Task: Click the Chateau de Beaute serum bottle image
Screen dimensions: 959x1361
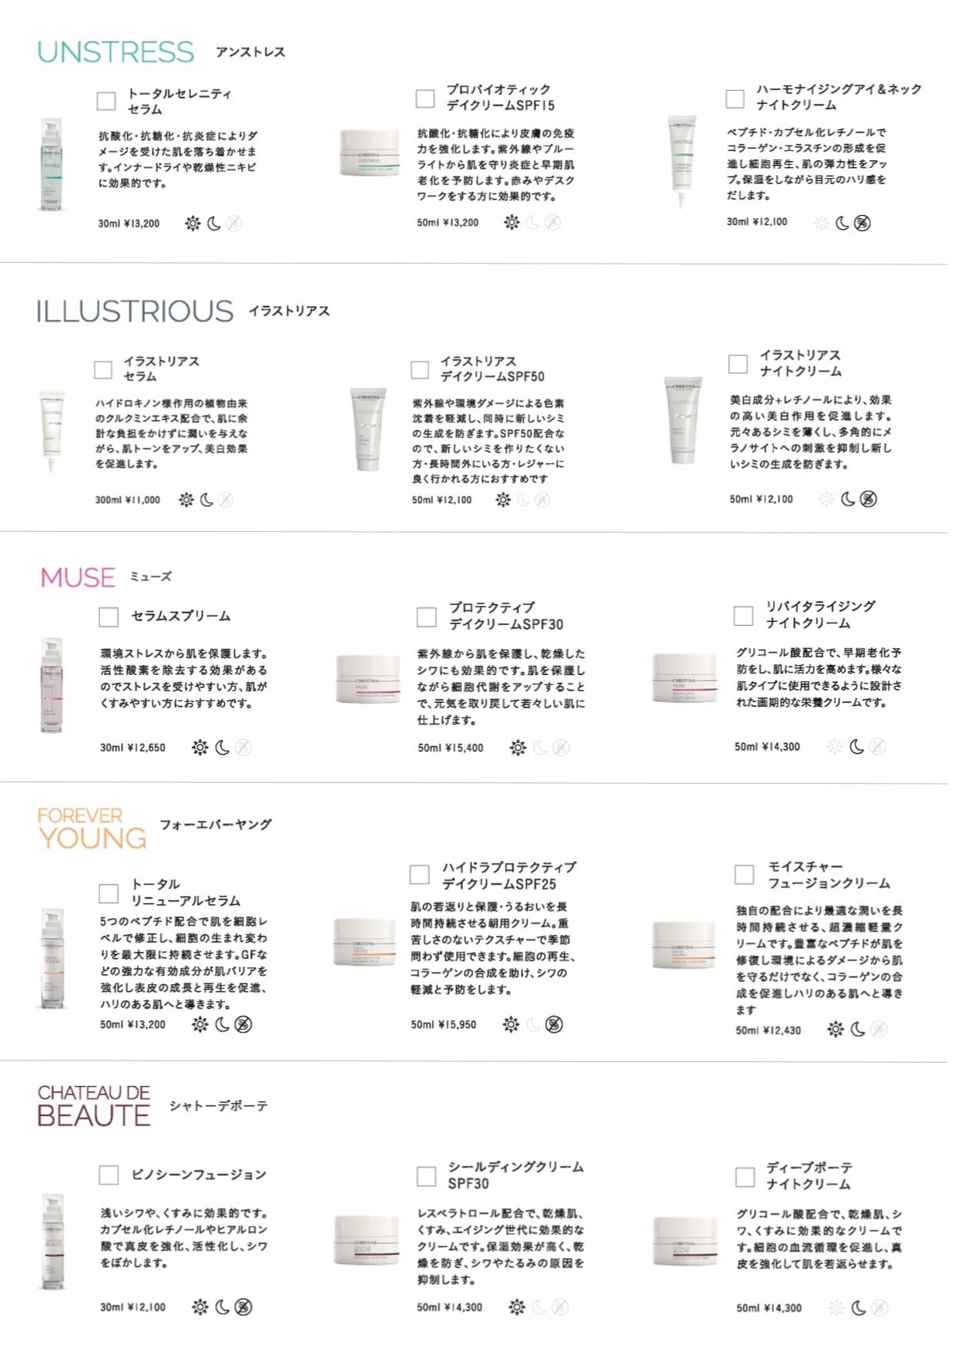Action: coord(52,1241)
